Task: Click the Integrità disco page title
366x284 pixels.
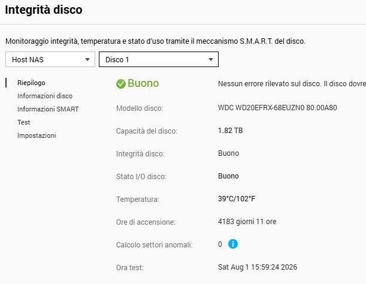Action: 44,10
